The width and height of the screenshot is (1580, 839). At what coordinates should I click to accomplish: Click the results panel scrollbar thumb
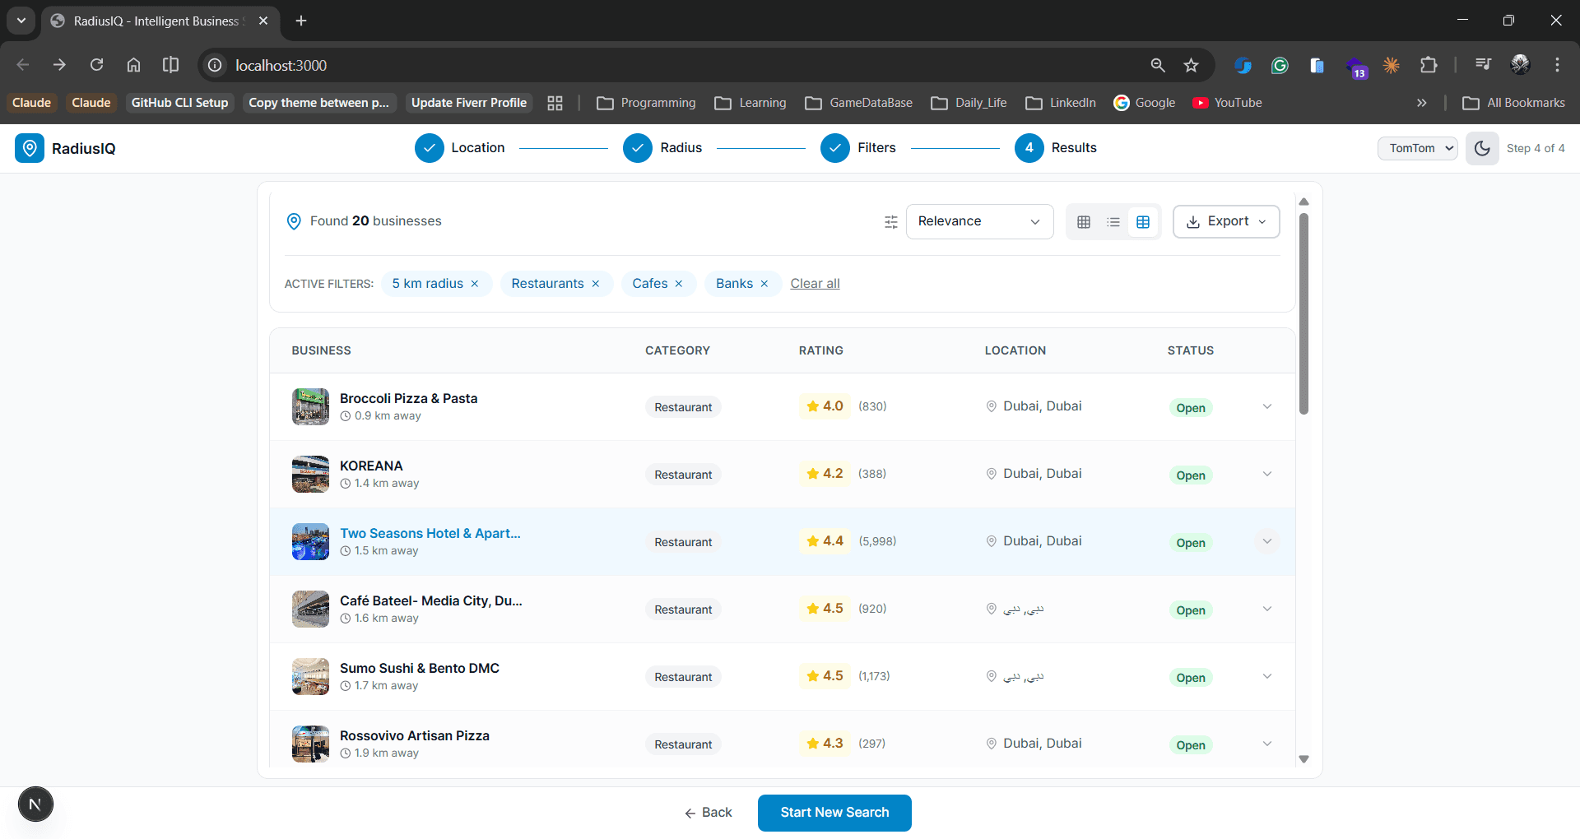click(x=1303, y=314)
